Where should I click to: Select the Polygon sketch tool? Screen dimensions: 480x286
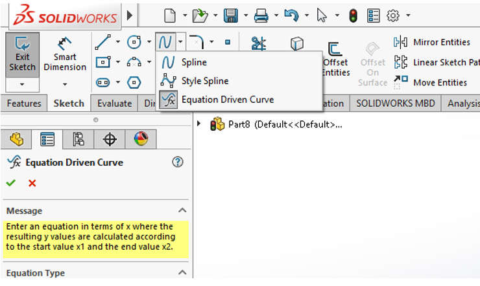[x=134, y=82]
